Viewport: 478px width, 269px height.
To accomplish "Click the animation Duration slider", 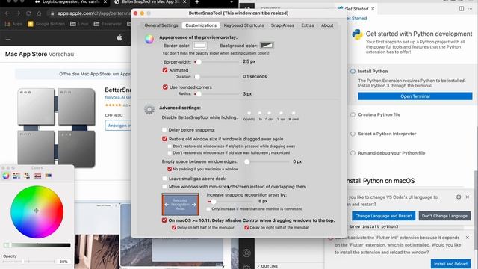I will click(217, 77).
